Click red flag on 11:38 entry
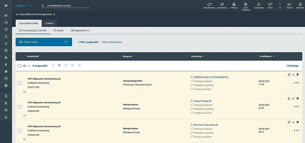The width and height of the screenshot is (305, 143). [x=298, y=75]
